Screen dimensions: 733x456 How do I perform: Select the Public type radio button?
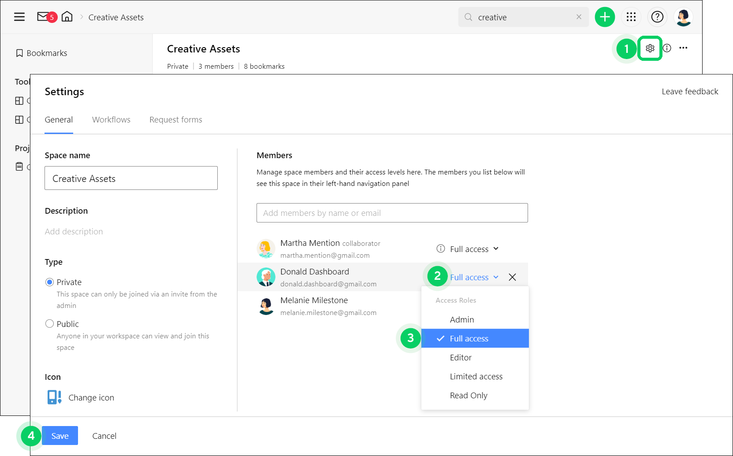coord(49,324)
